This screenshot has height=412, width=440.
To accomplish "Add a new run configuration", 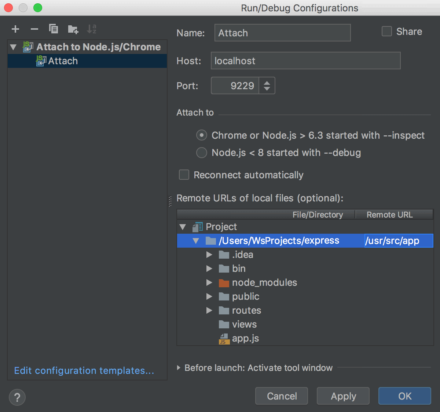I will click(x=15, y=29).
